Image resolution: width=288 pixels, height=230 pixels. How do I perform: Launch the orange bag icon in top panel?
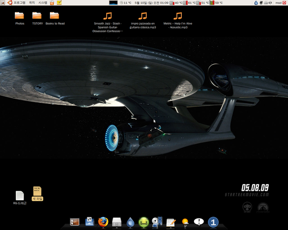[52, 3]
